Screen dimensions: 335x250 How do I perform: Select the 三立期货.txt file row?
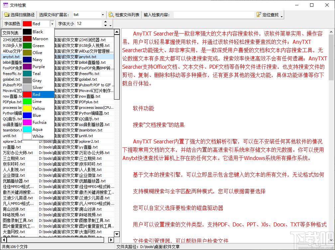click(x=58, y=158)
